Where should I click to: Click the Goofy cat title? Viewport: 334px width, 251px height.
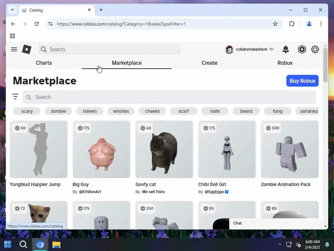pyautogui.click(x=145, y=184)
